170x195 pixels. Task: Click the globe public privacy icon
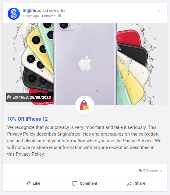(59, 16)
